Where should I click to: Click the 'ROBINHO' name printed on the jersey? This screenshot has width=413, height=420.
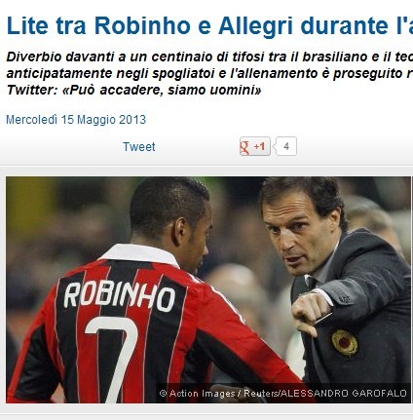[x=120, y=295]
